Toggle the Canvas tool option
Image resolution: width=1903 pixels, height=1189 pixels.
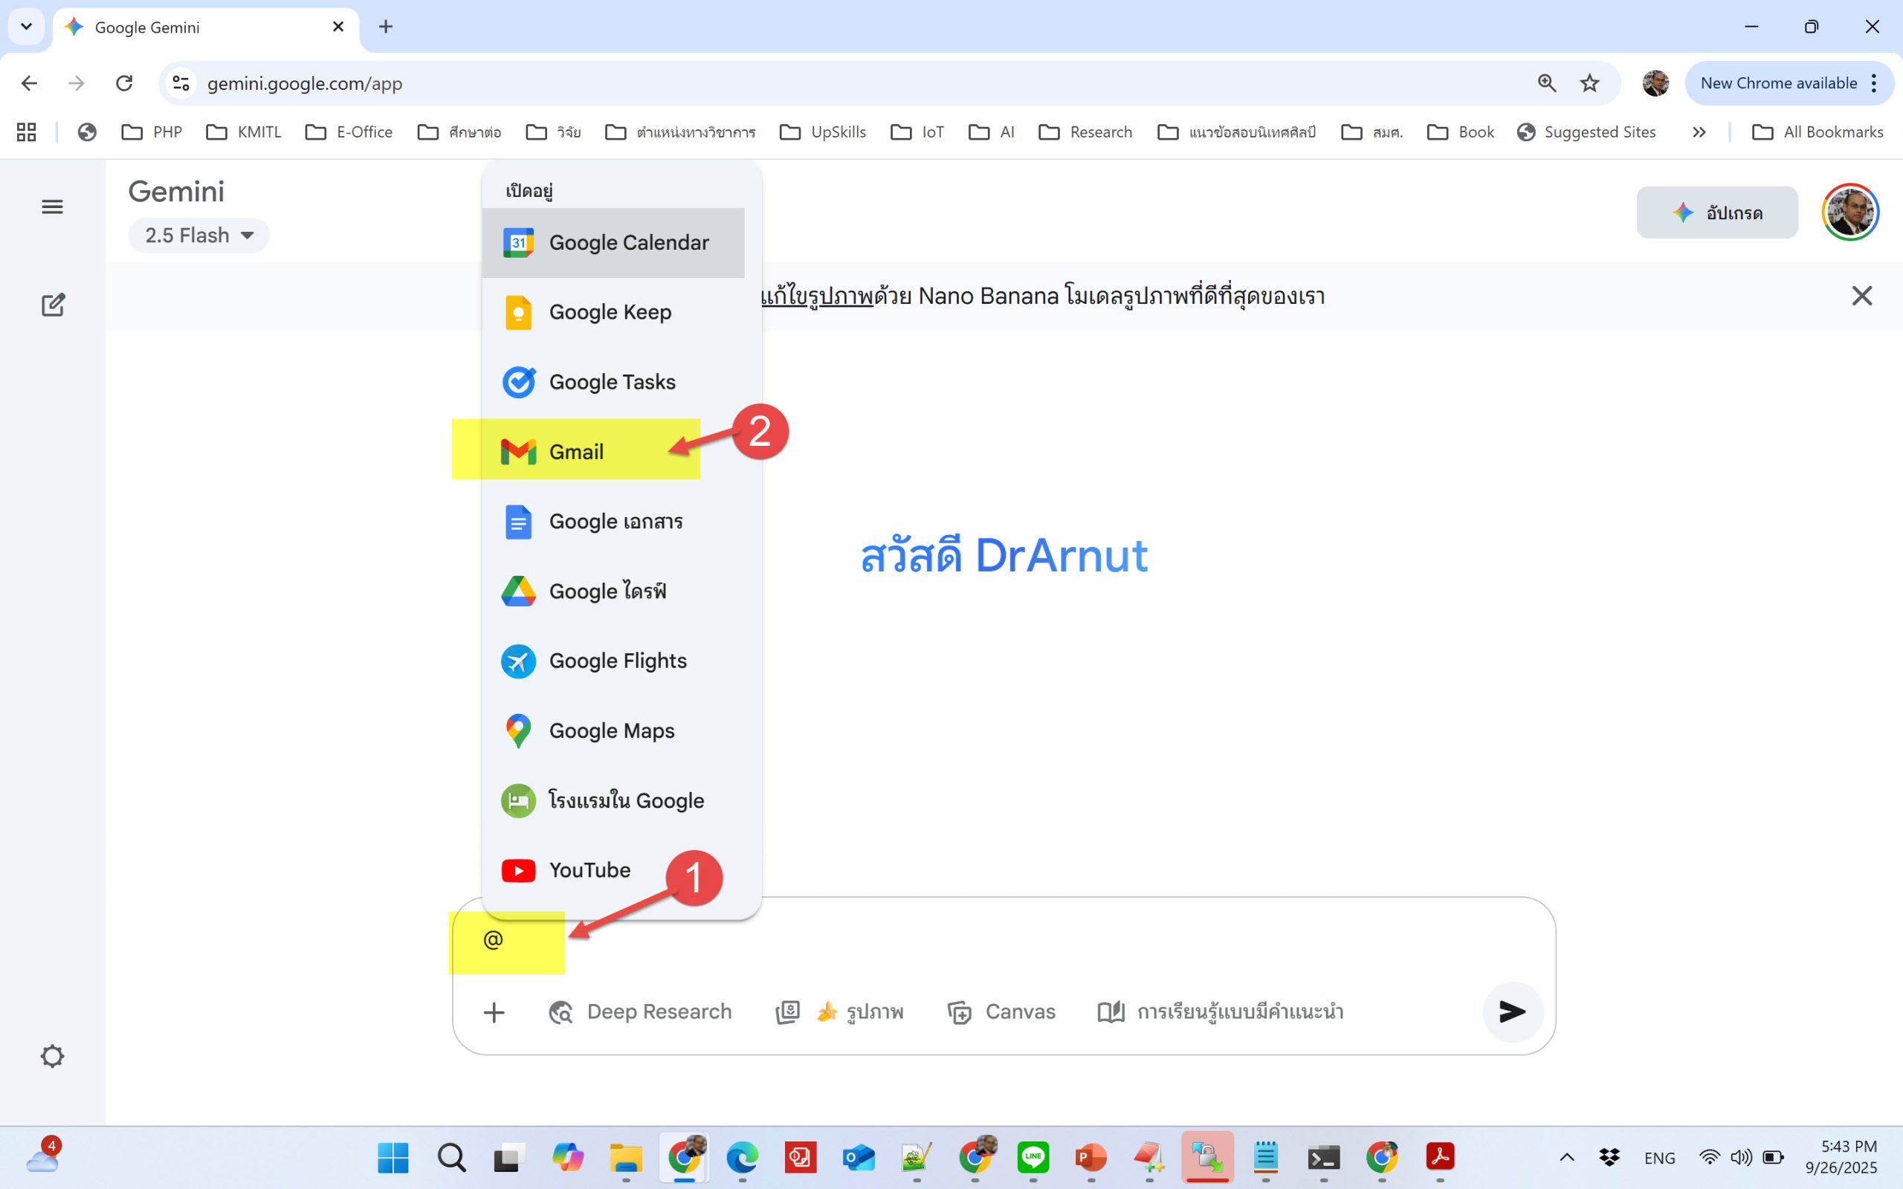click(x=1002, y=1012)
